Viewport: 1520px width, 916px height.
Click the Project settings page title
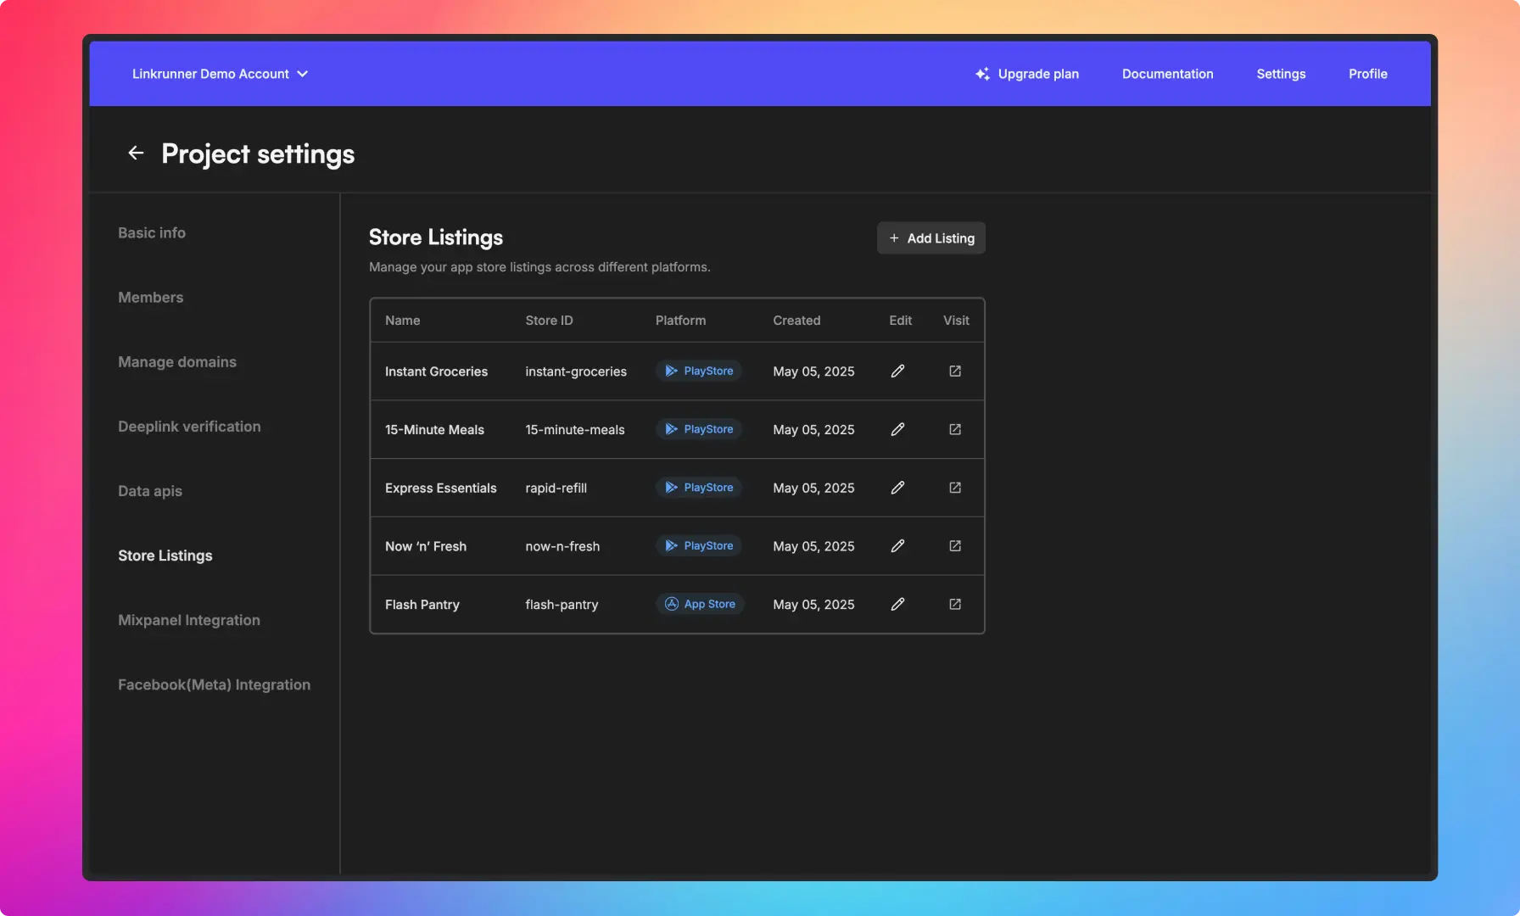pos(258,154)
